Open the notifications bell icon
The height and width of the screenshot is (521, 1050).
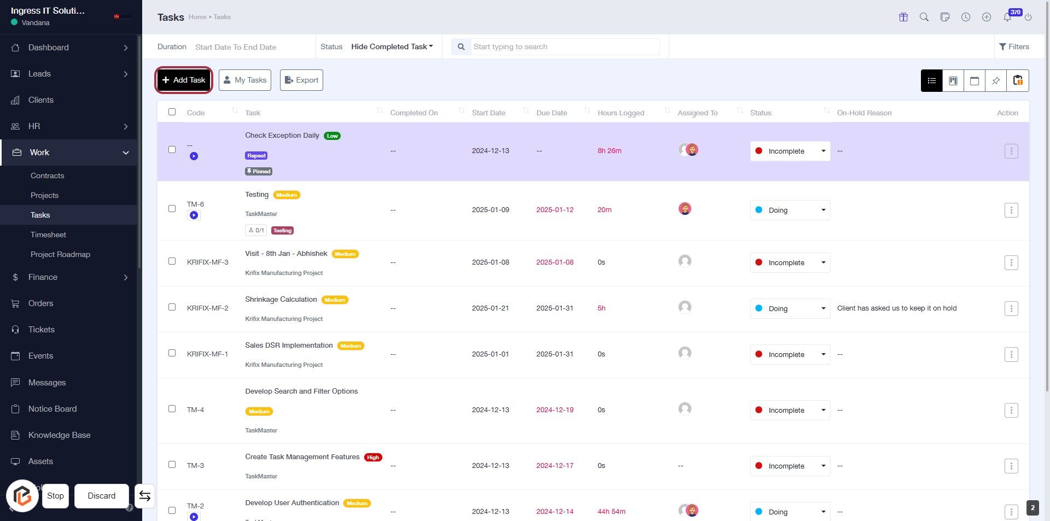pyautogui.click(x=1007, y=17)
